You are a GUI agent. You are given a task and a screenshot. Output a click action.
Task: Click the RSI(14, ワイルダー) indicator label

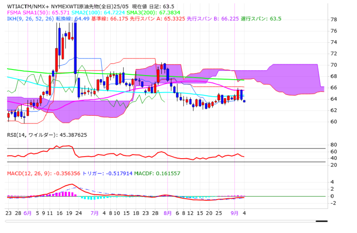click(32, 135)
